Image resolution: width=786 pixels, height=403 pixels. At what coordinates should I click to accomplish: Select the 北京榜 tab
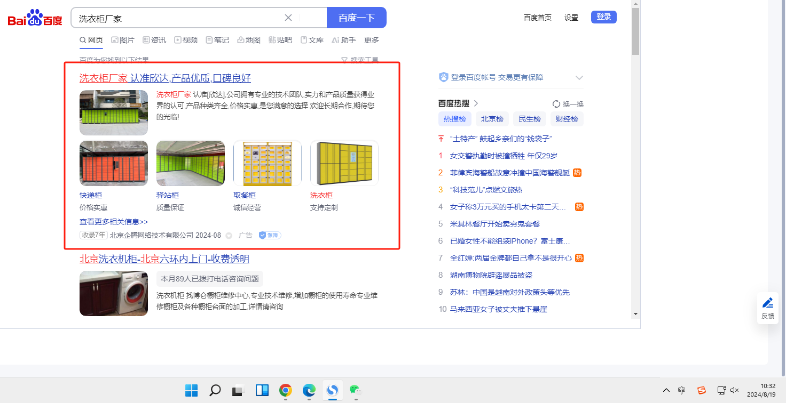[492, 119]
